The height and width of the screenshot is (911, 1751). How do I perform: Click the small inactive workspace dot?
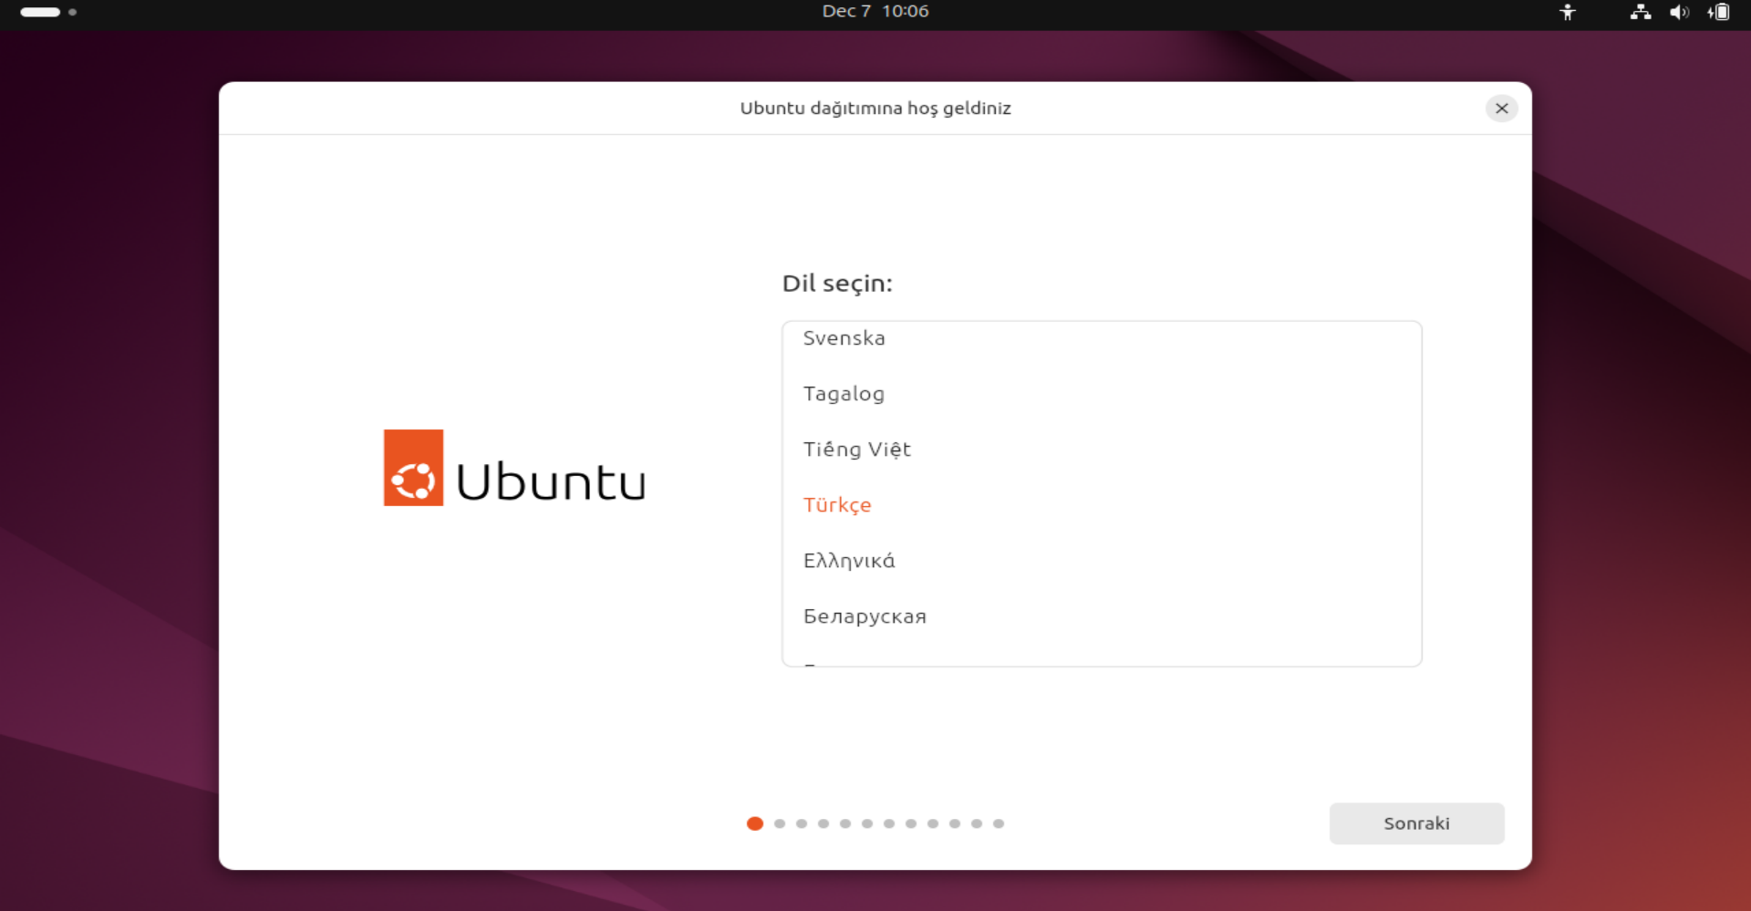[73, 12]
